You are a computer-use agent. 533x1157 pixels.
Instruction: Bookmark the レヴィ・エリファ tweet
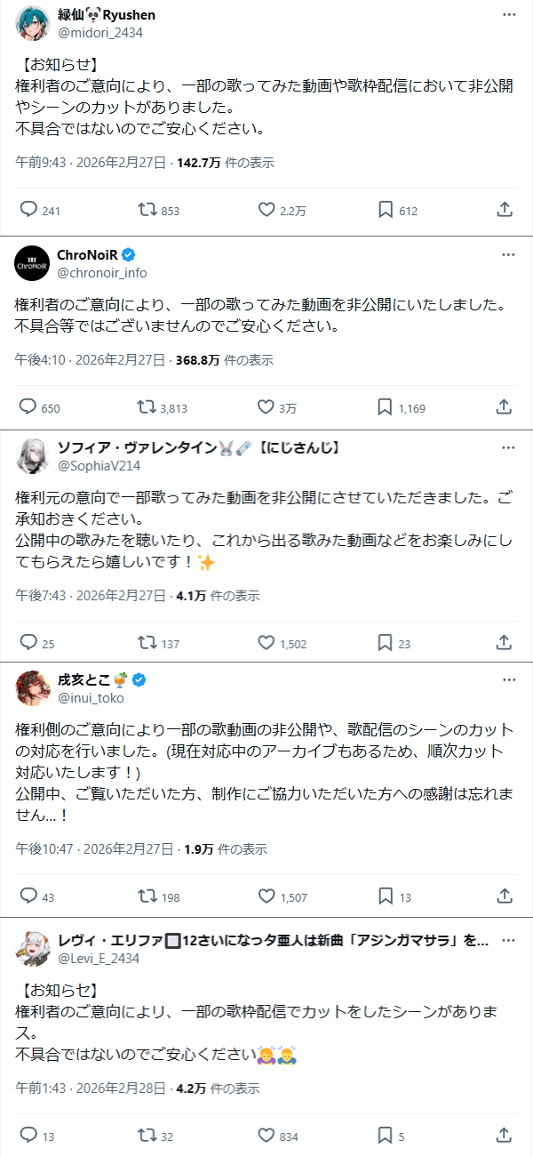pyautogui.click(x=386, y=1136)
